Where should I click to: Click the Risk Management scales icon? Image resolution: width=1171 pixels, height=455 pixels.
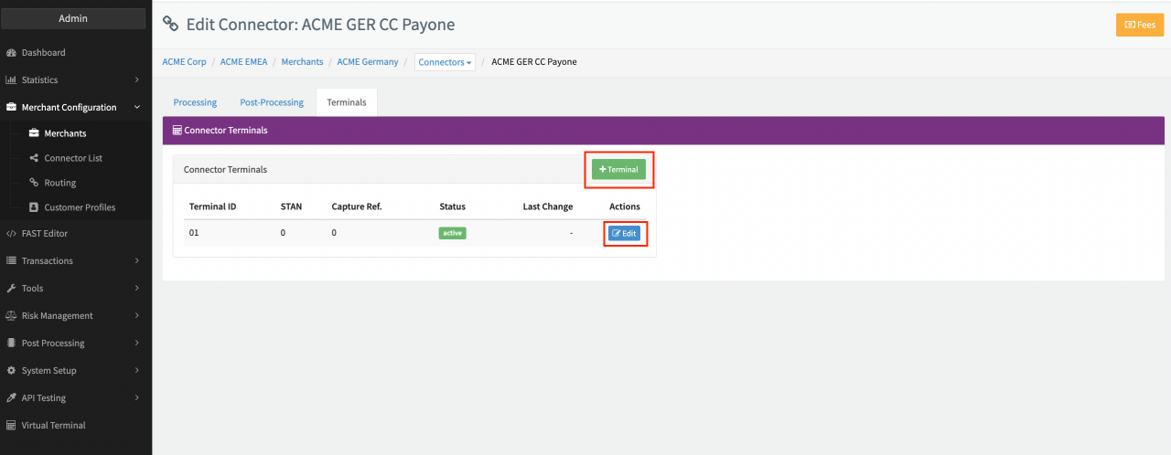(x=12, y=316)
